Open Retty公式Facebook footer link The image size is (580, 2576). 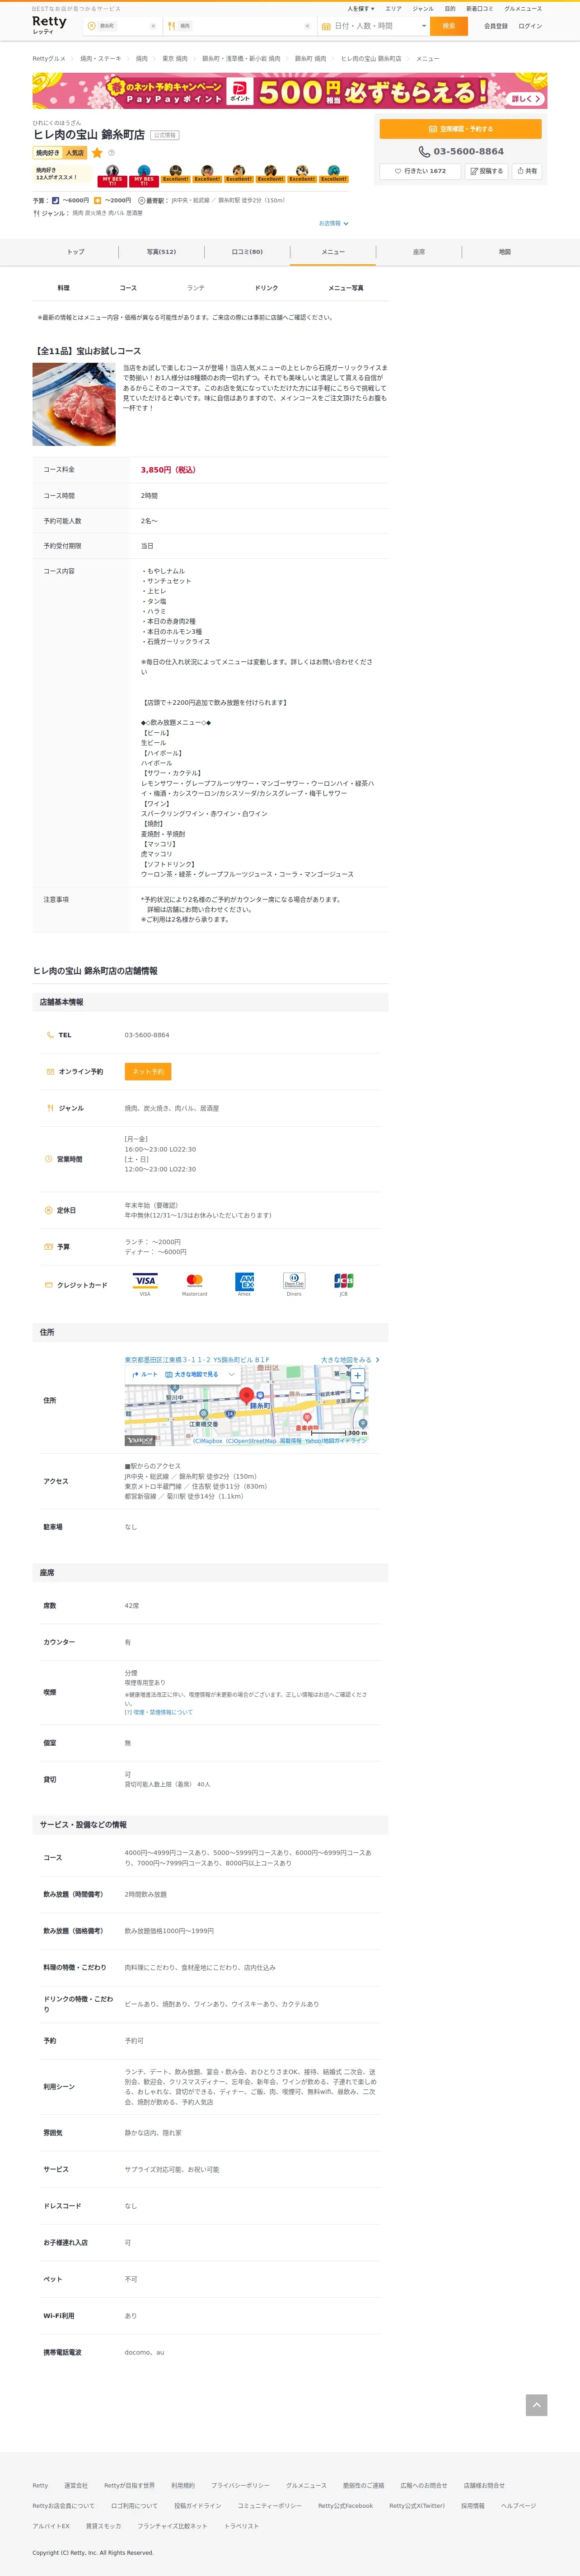tap(345, 2506)
